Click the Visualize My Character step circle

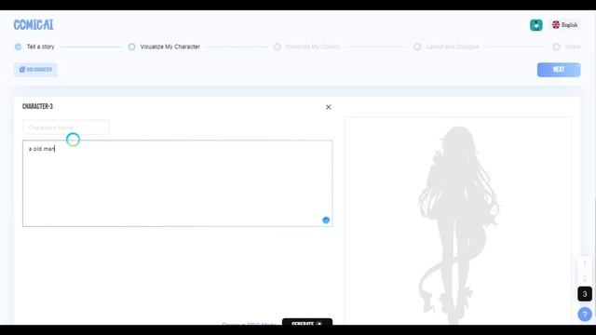point(131,47)
